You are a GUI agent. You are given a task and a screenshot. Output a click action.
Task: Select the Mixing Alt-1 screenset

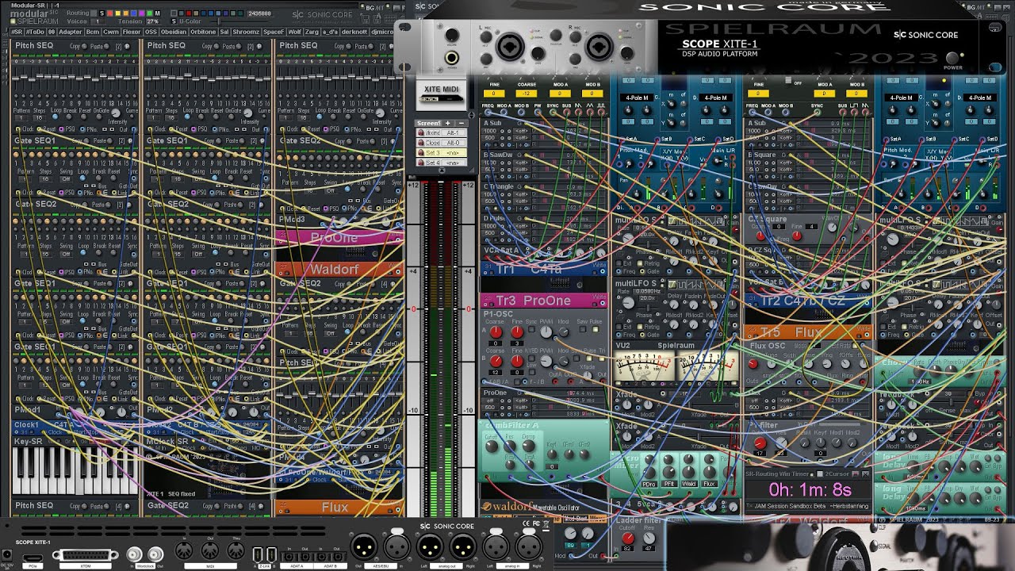(442, 133)
